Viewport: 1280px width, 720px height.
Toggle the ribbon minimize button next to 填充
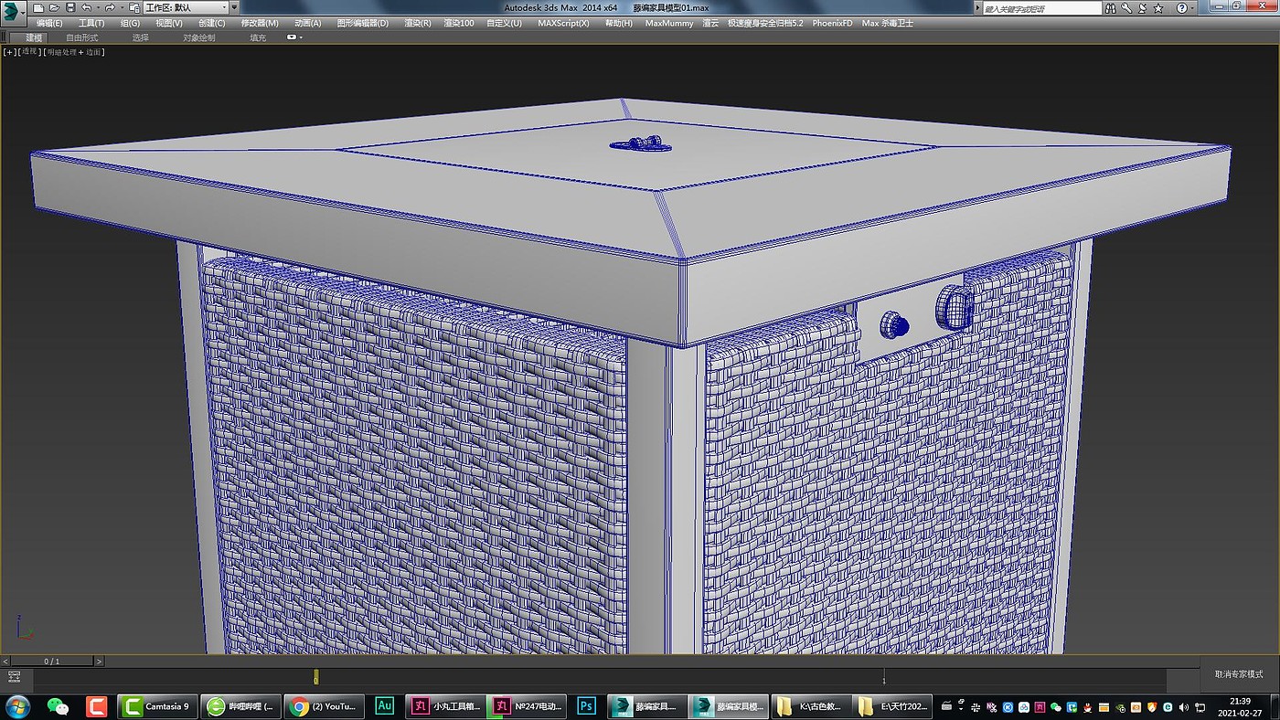coord(293,37)
